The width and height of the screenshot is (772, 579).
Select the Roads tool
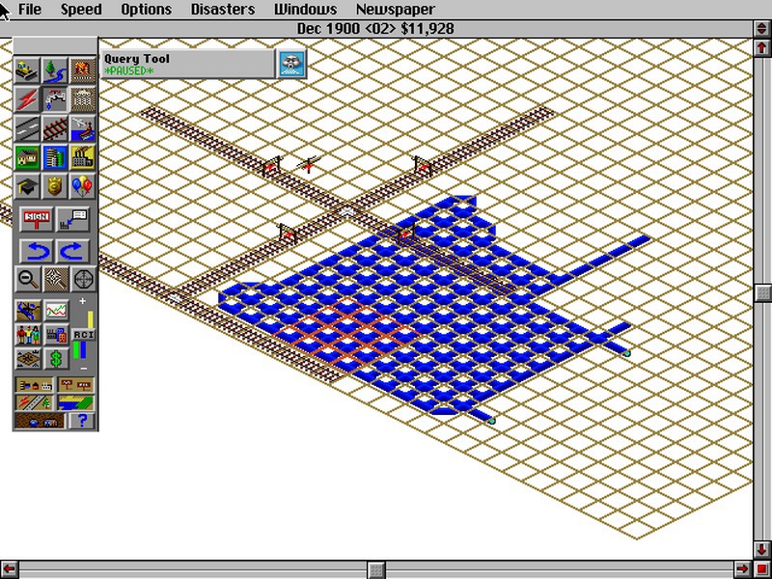[27, 128]
